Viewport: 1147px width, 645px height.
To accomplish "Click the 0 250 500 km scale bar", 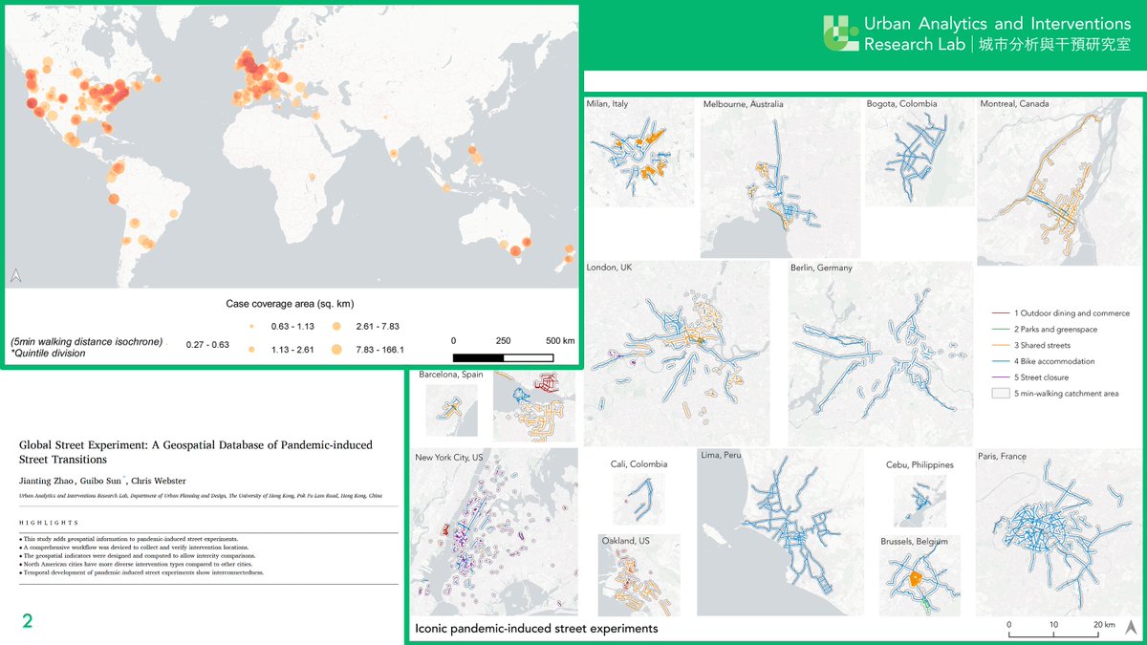I will [x=503, y=357].
